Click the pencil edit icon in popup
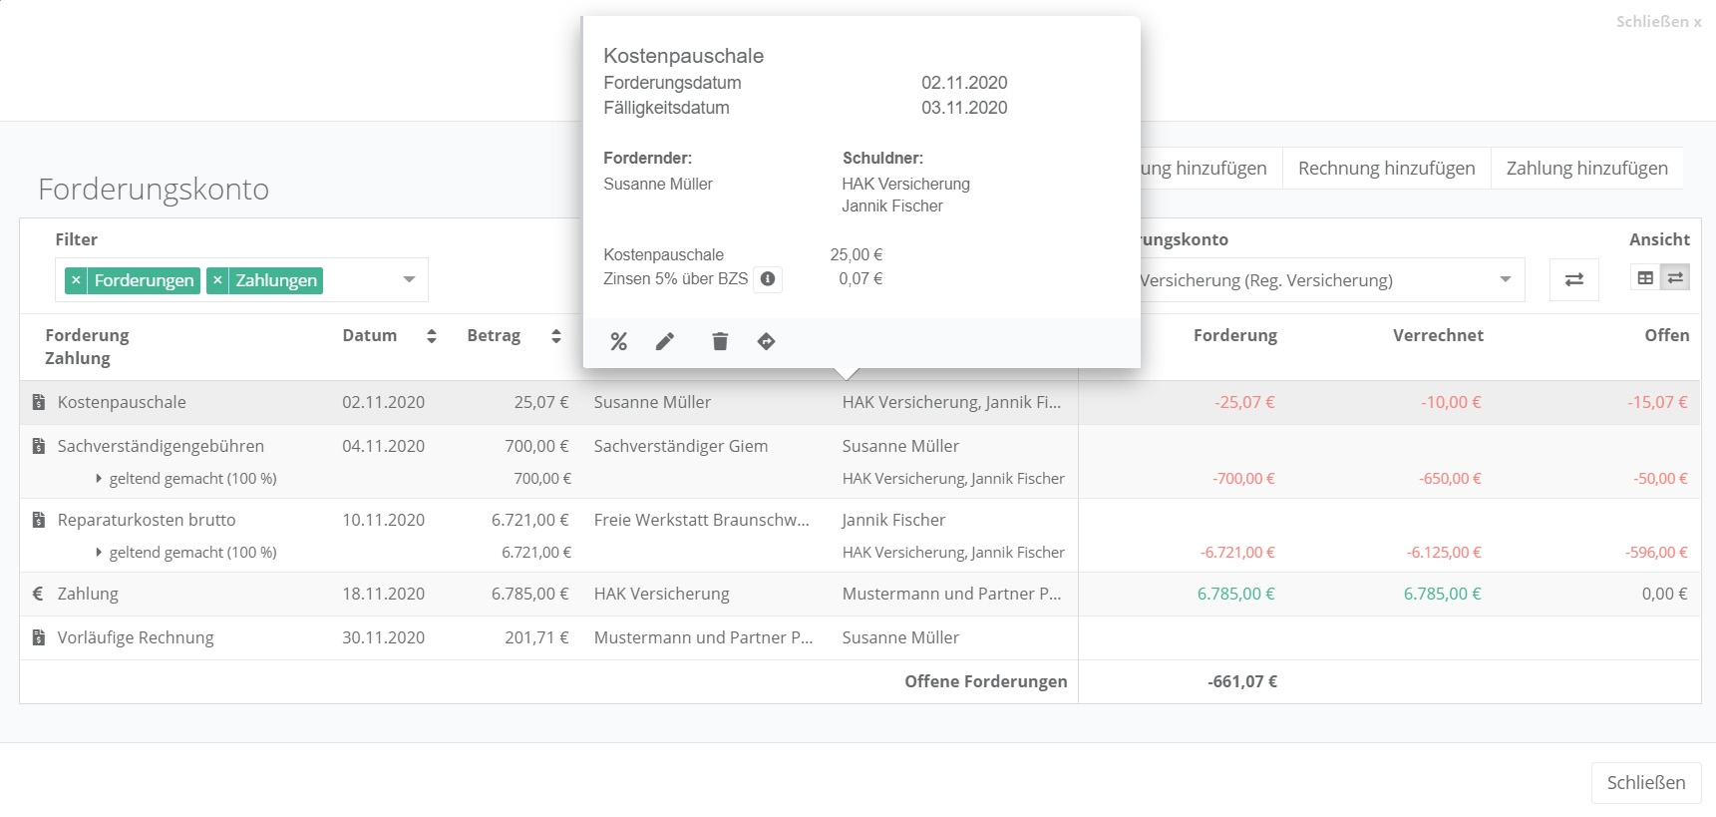The height and width of the screenshot is (817, 1716). click(665, 342)
